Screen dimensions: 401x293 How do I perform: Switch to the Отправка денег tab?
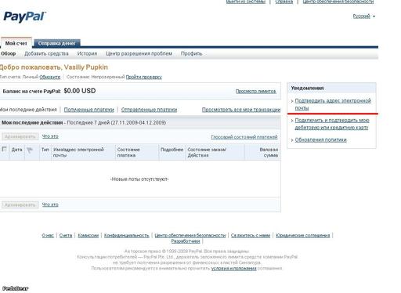point(57,43)
